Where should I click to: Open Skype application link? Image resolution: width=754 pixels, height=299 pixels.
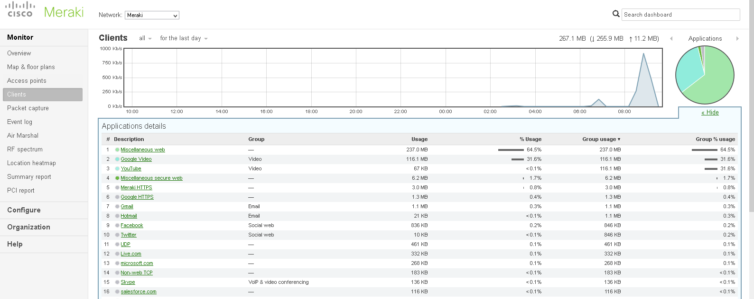click(128, 282)
